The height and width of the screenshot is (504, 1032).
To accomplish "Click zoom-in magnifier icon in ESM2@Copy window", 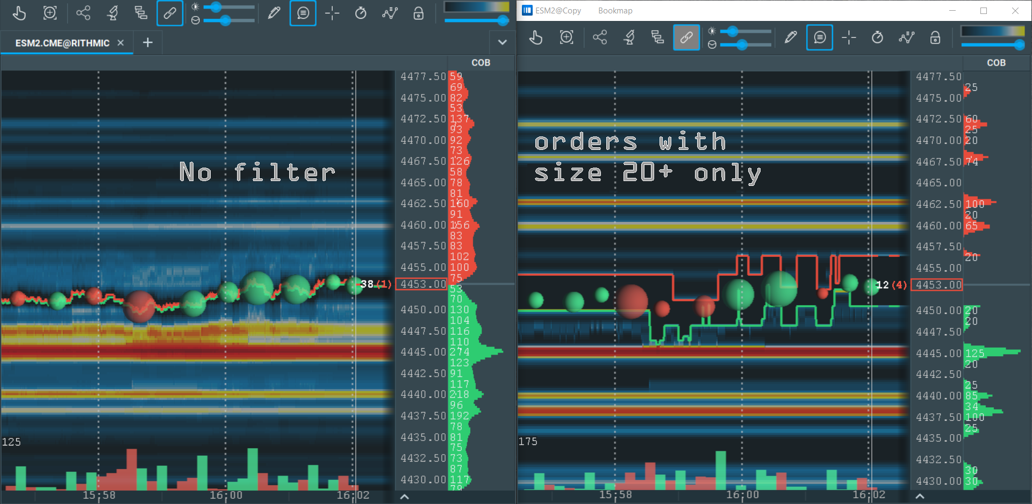I will coord(567,37).
